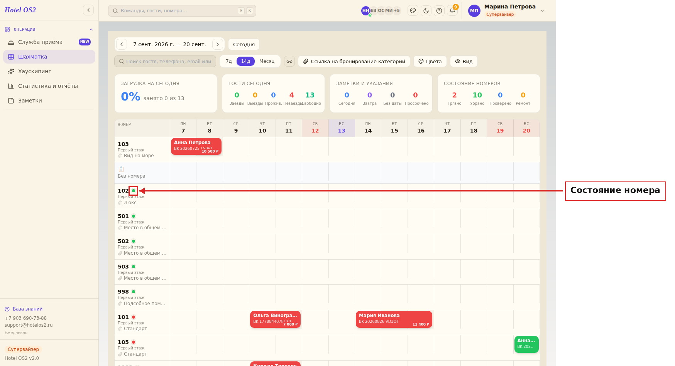Open the theme palette icon in header
The width and height of the screenshot is (675, 366).
(x=413, y=11)
